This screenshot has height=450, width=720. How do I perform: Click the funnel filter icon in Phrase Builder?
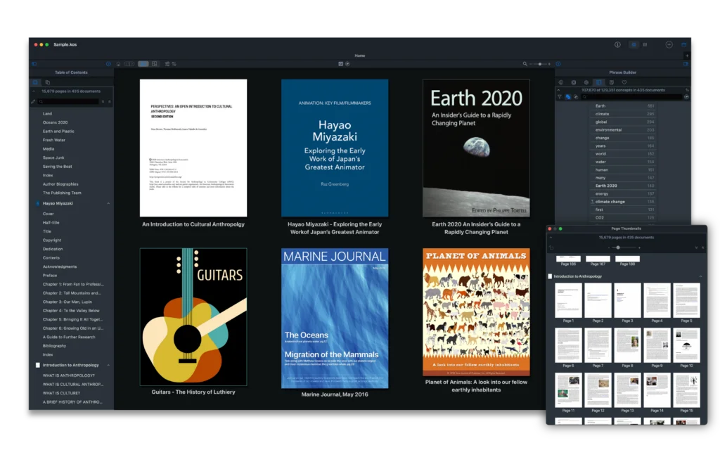tap(560, 97)
